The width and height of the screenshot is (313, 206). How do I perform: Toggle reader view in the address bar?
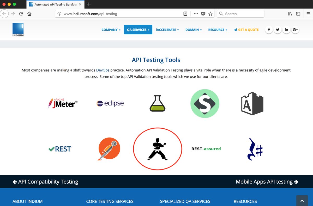coord(185,14)
